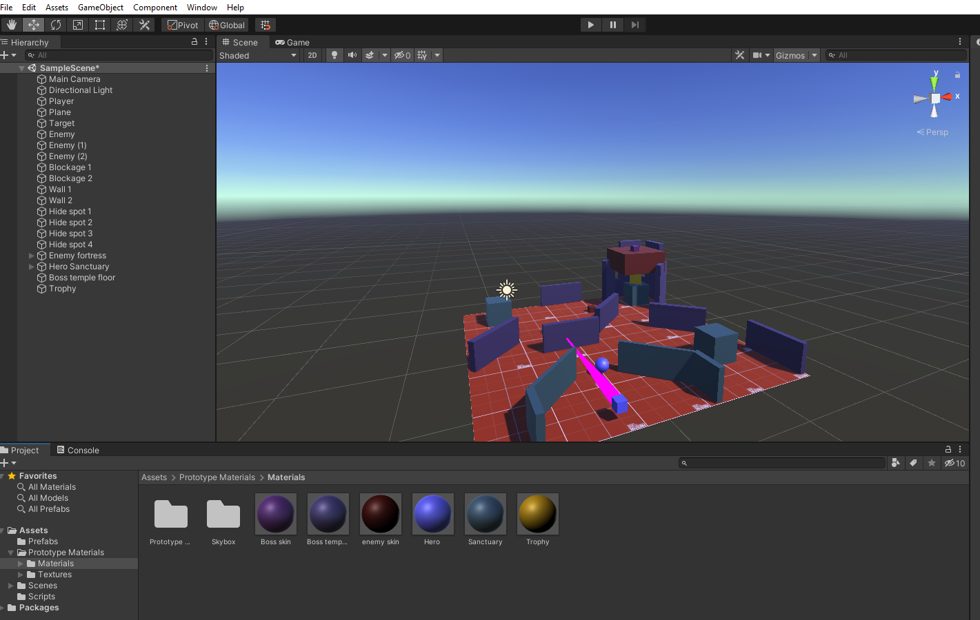Search by type in Project panel

(x=896, y=463)
